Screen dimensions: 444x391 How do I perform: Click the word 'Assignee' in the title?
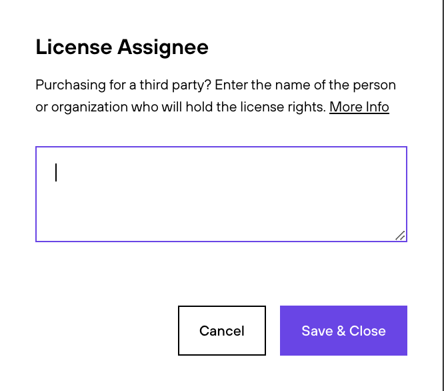click(163, 47)
